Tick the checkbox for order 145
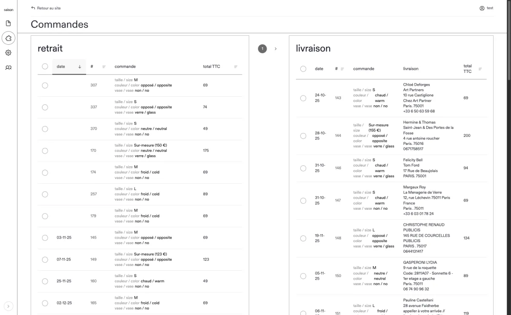The image size is (511, 315). pyautogui.click(x=45, y=237)
